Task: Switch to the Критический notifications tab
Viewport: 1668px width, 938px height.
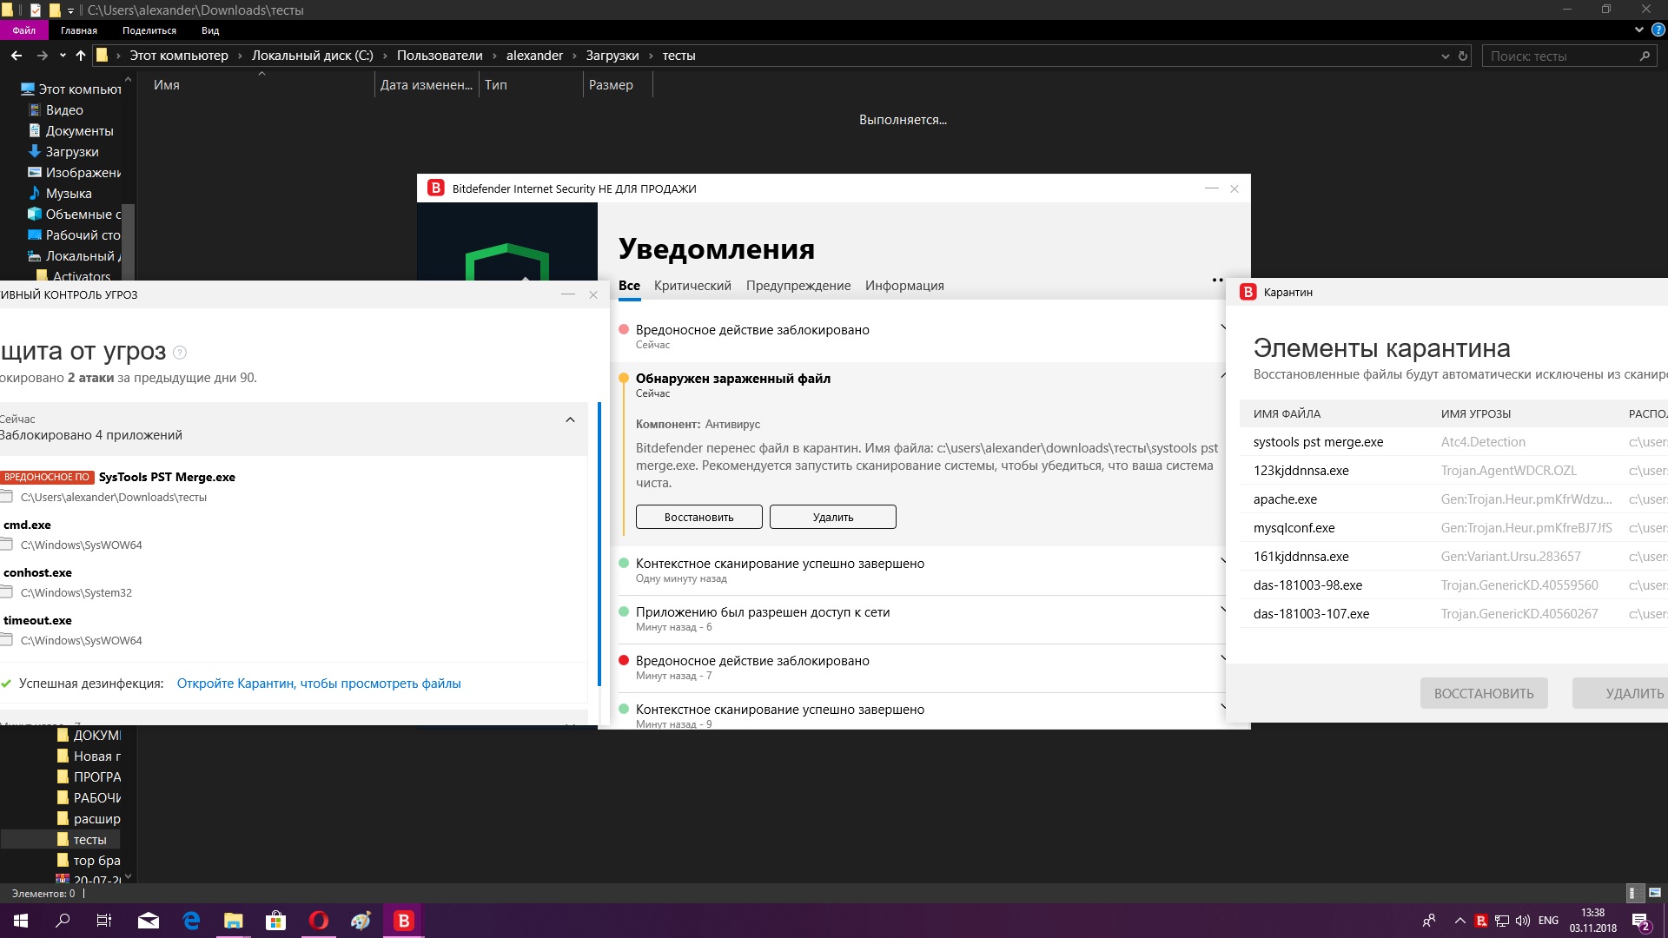Action: (x=692, y=286)
